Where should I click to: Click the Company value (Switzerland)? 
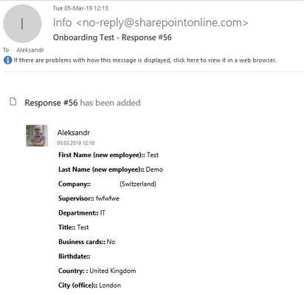(138, 184)
